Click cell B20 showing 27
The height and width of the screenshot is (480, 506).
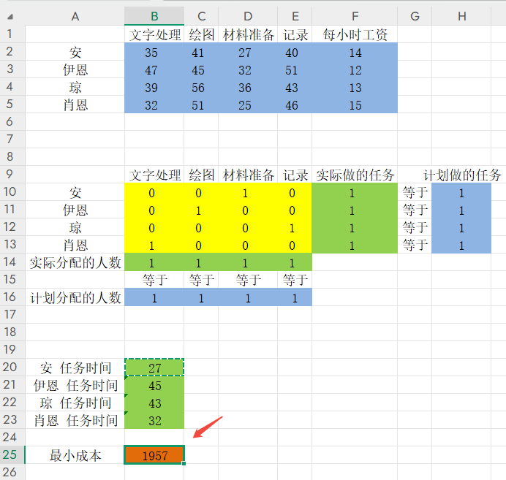(154, 367)
